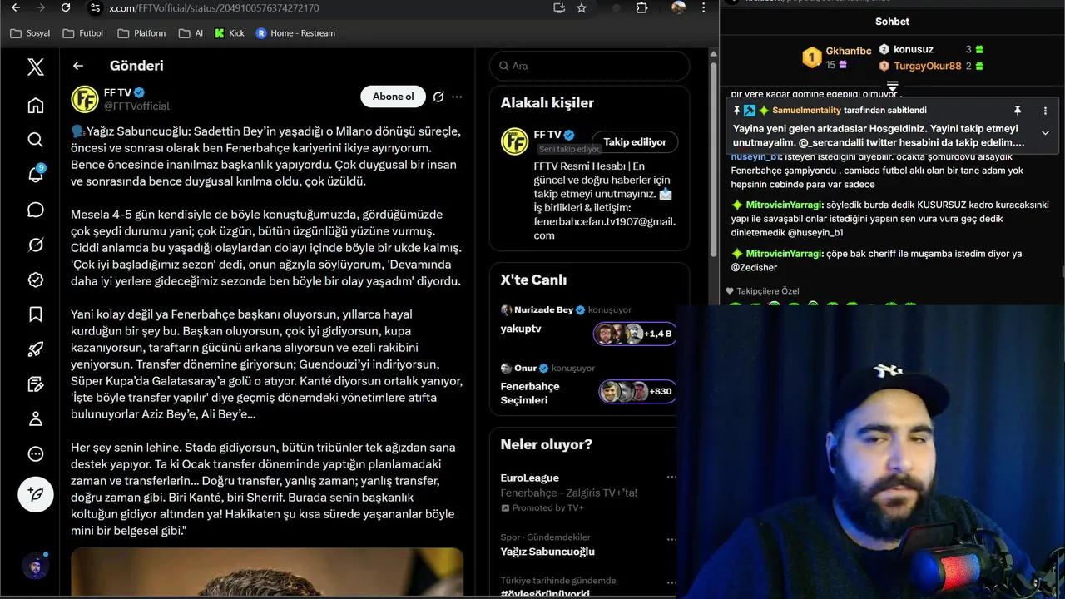Screen dimensions: 1065x599
Task: Select the Sohbet chat header
Action: pyautogui.click(x=892, y=22)
